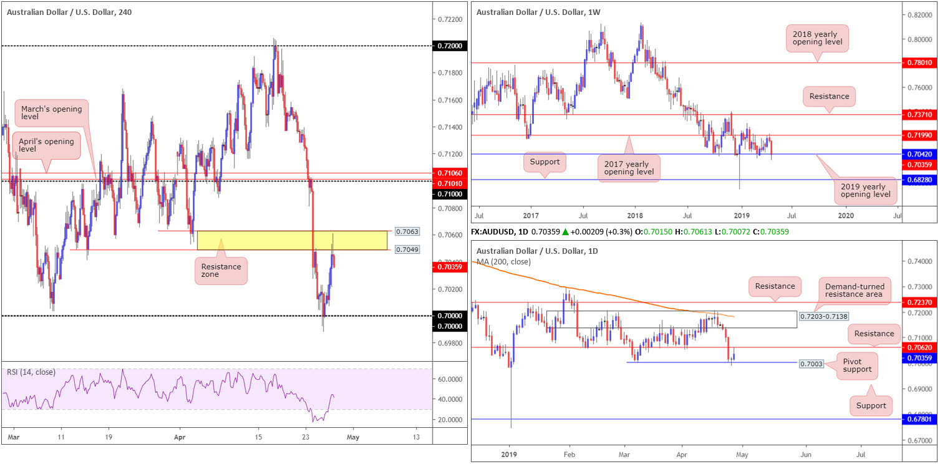The height and width of the screenshot is (464, 940).
Task: Click the blue 0.67801 price label
Action: tap(919, 419)
